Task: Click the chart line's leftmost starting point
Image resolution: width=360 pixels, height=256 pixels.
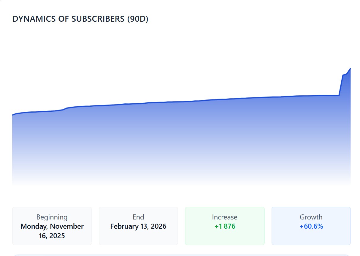Action: [13, 115]
